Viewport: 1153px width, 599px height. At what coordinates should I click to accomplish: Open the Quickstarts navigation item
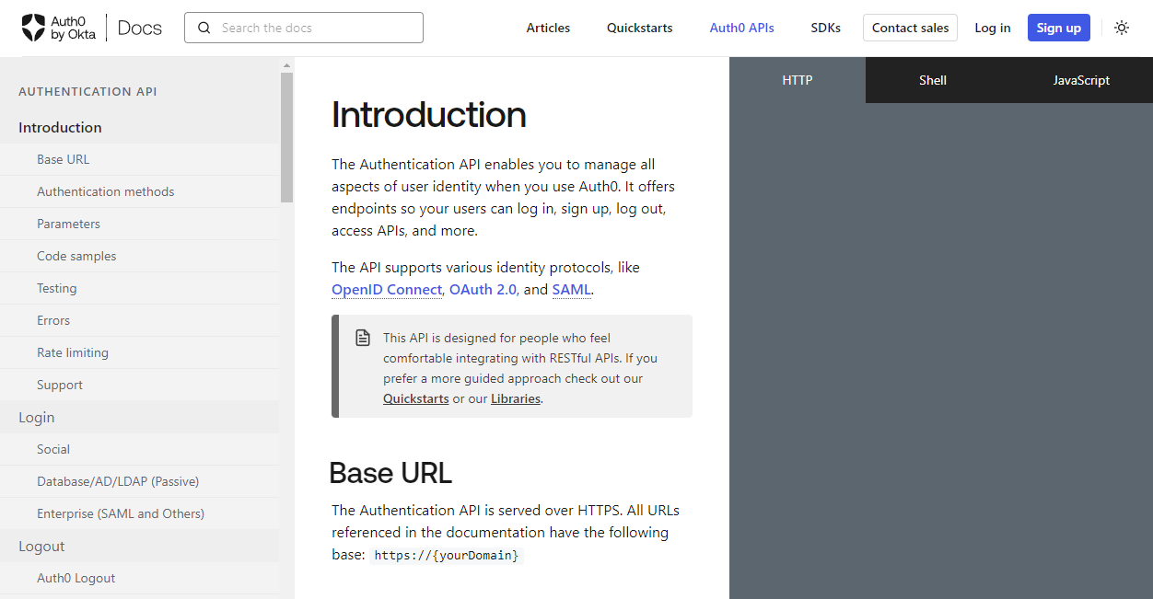639,28
